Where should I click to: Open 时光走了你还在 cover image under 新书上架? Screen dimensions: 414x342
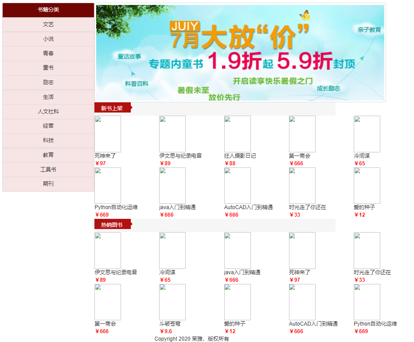pos(302,186)
